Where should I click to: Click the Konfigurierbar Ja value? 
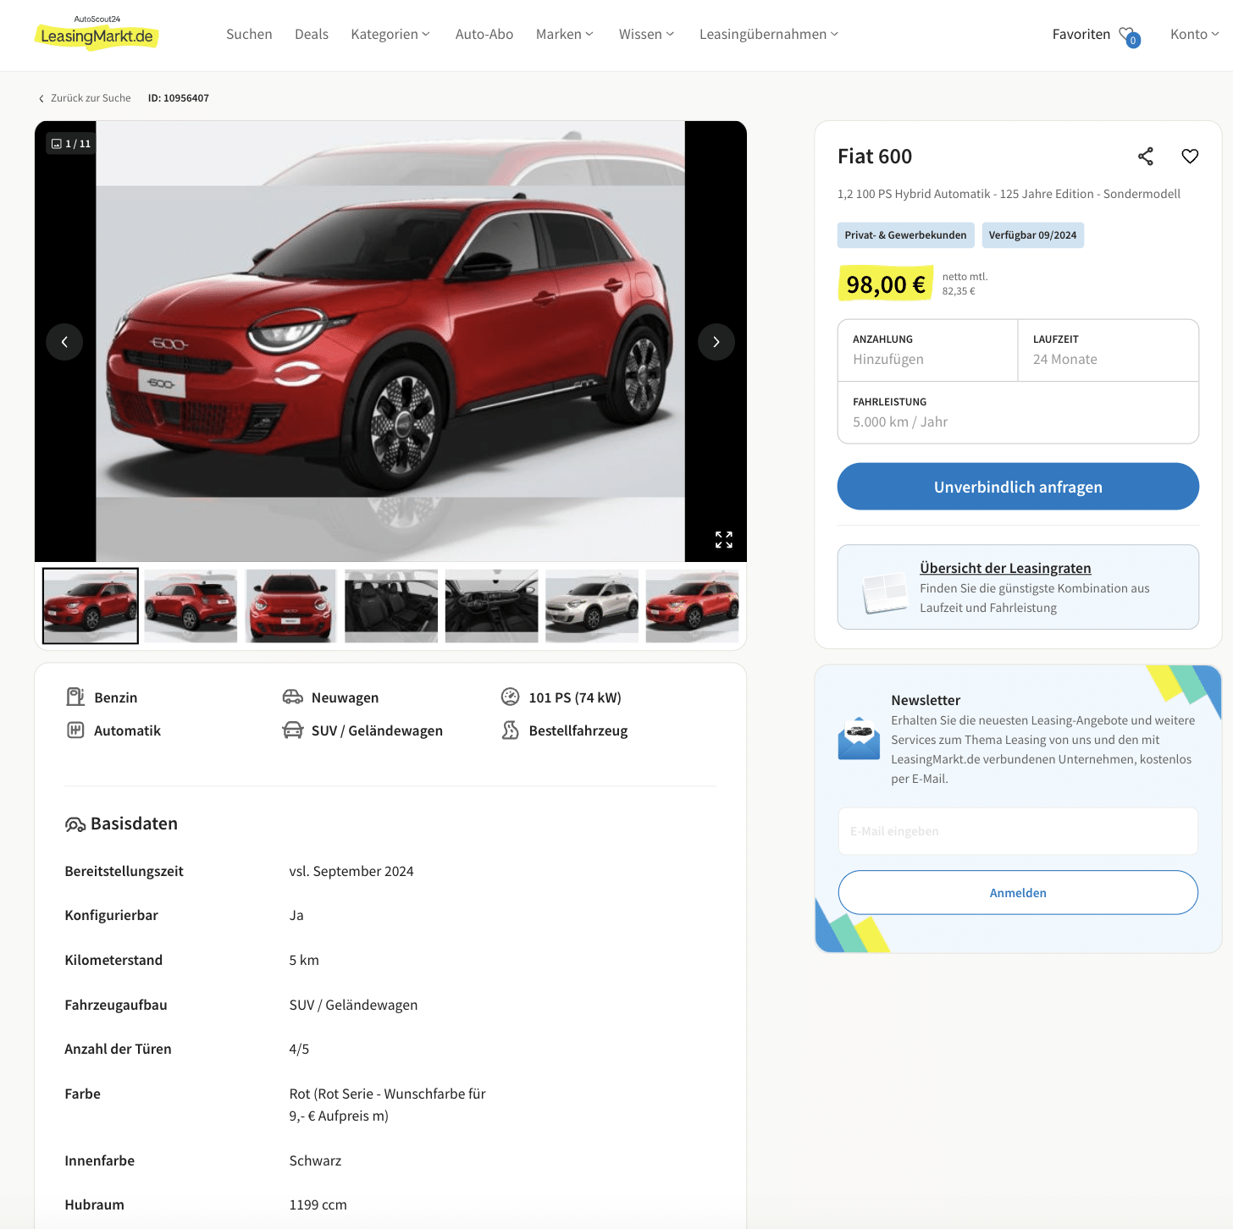pos(296,915)
